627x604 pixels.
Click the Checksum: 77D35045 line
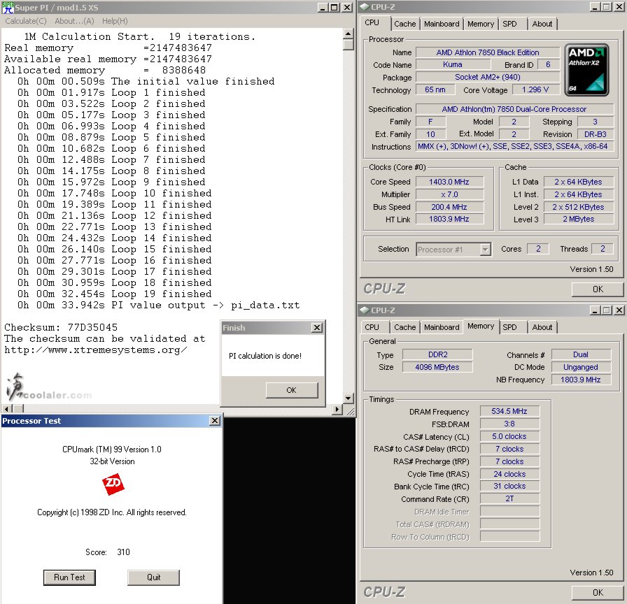coord(61,328)
